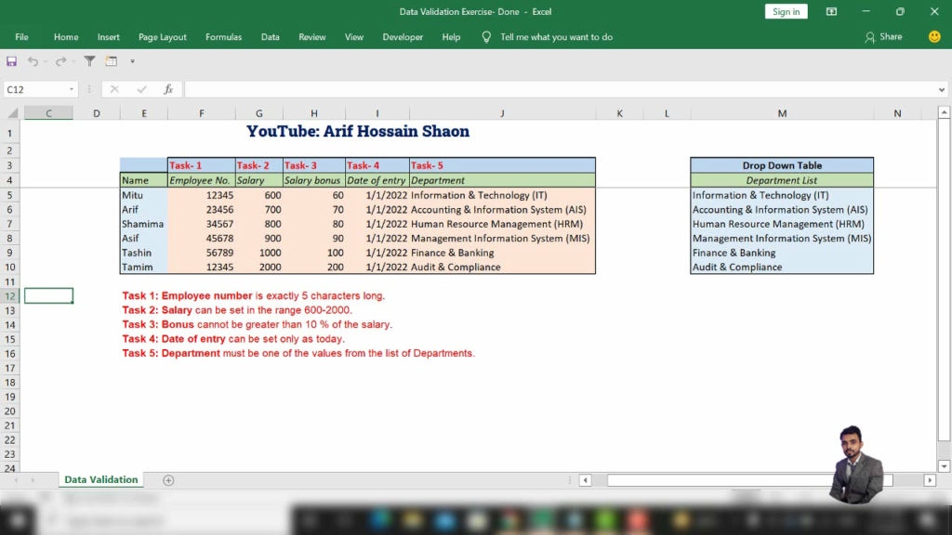Click the Save icon in Quick Access Toolbar

(11, 61)
